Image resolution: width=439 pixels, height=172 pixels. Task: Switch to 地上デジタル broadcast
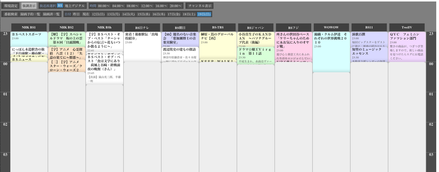pyautogui.click(x=75, y=6)
